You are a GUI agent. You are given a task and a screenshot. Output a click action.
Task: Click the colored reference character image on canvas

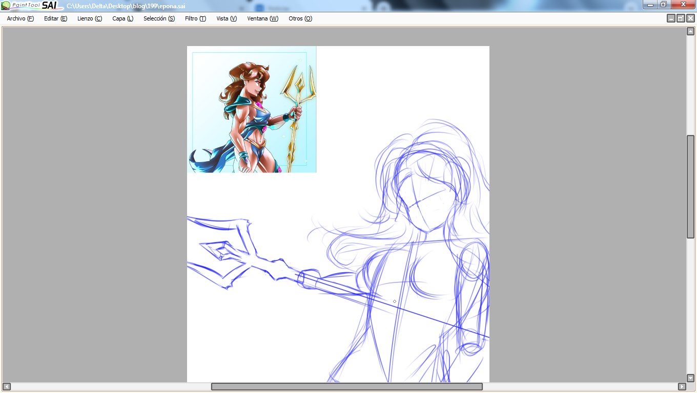pyautogui.click(x=252, y=110)
